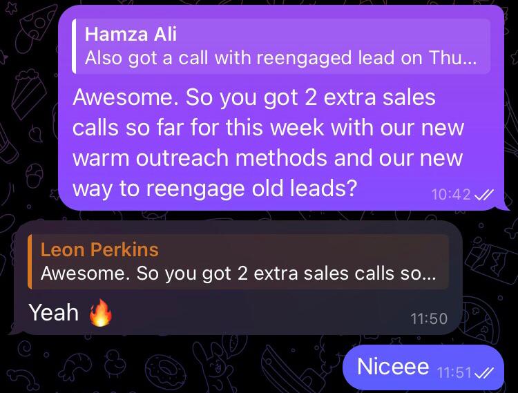Viewport: 518px width, 393px height.
Task: Tap read checkmarks on the 10:42 message
Action: pos(483,195)
